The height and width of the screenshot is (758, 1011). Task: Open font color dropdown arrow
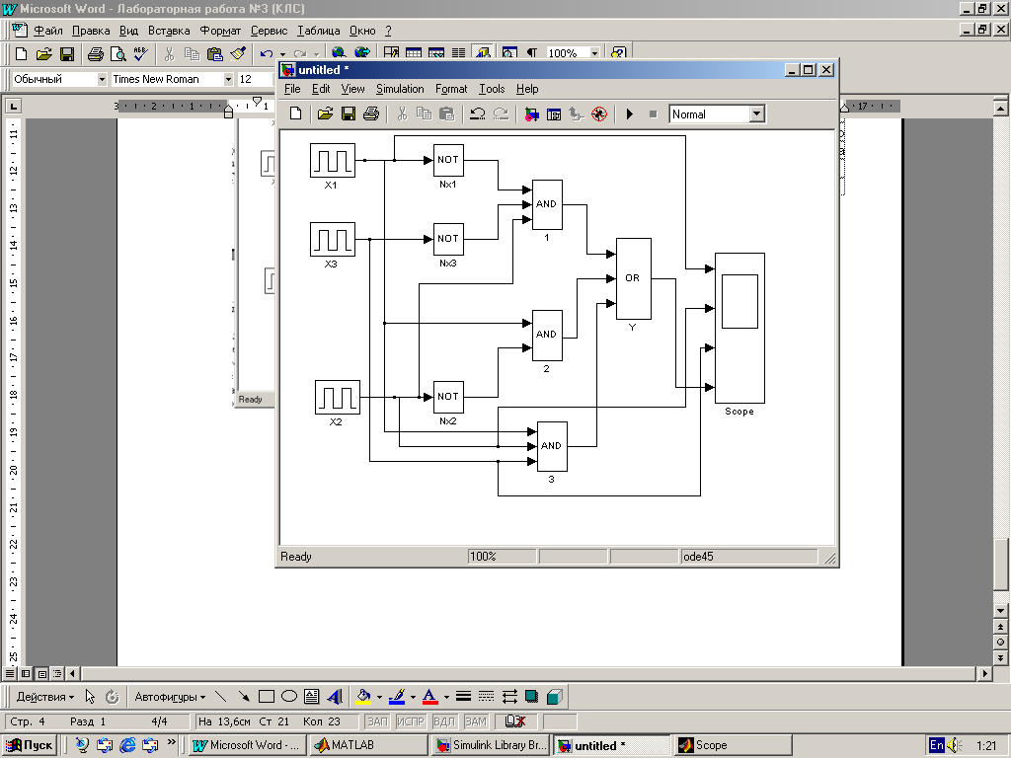[446, 697]
